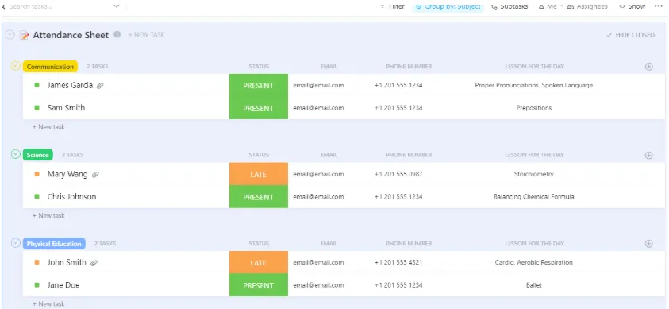Click New task under Communication group

pos(48,127)
